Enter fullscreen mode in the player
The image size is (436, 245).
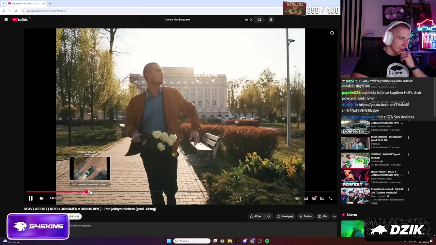330,198
